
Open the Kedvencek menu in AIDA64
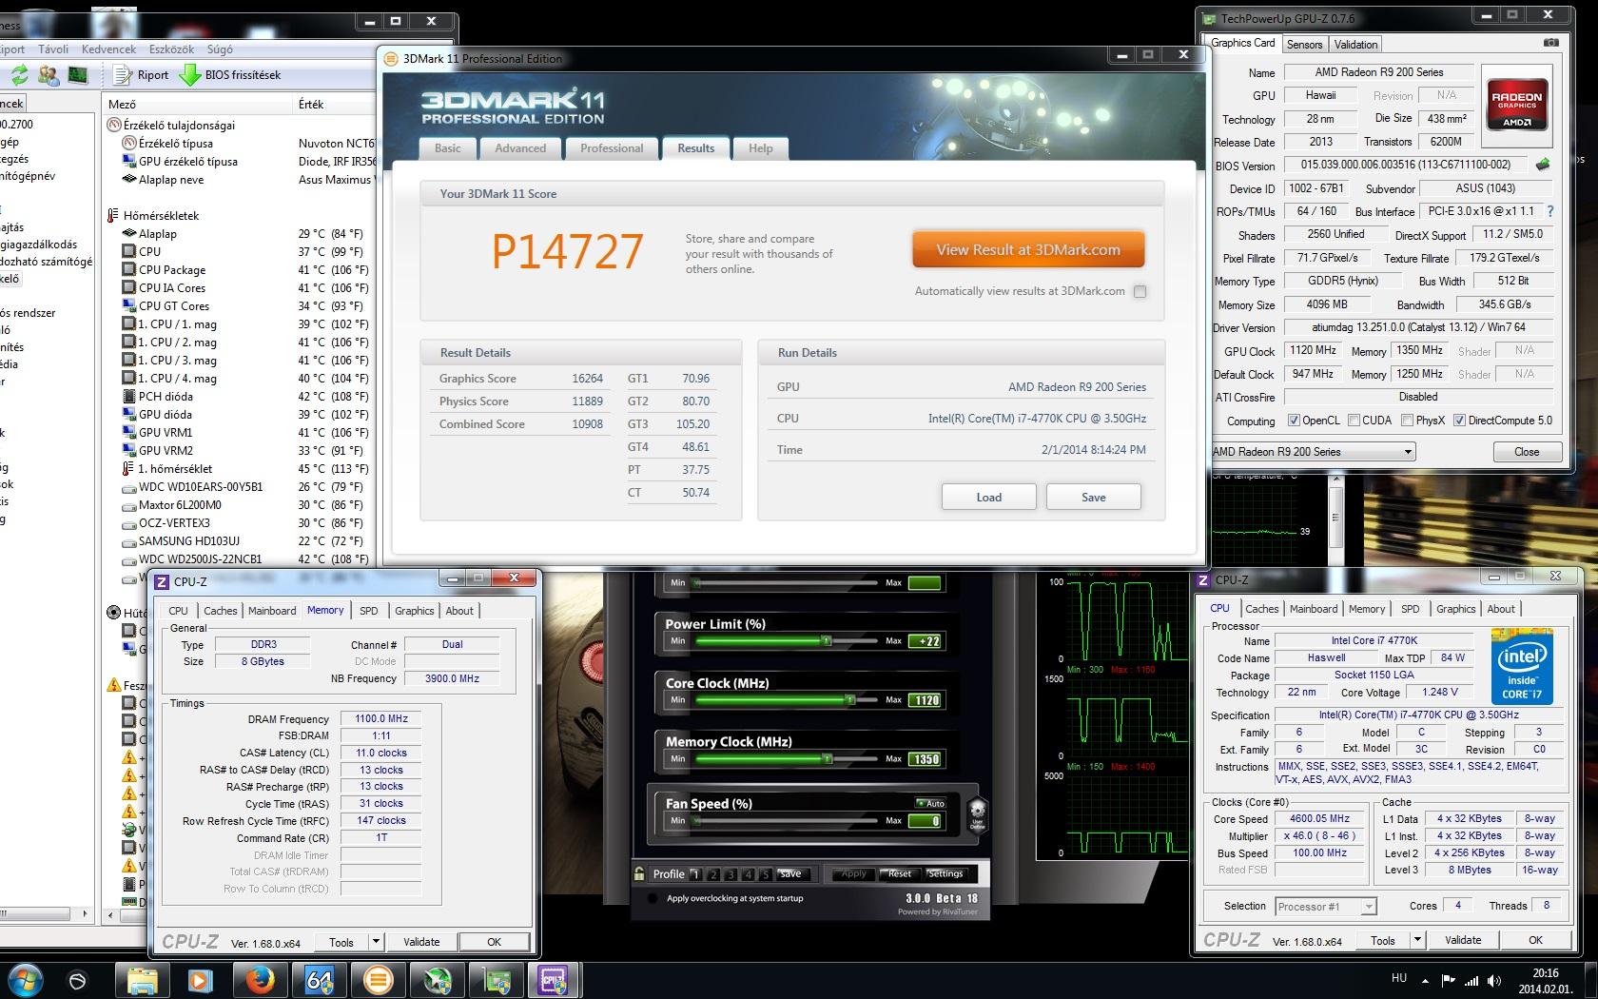108,49
